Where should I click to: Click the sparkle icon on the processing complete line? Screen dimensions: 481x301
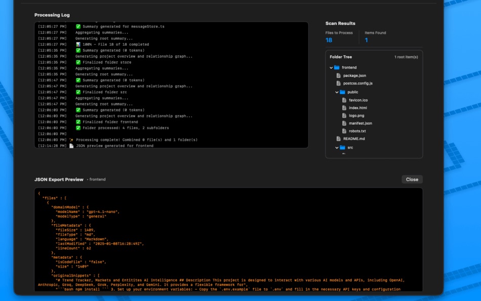pos(71,139)
